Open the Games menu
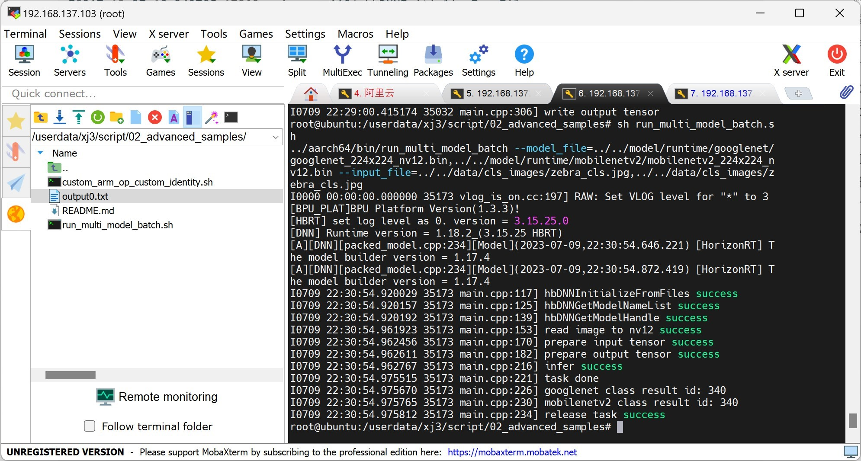 256,34
